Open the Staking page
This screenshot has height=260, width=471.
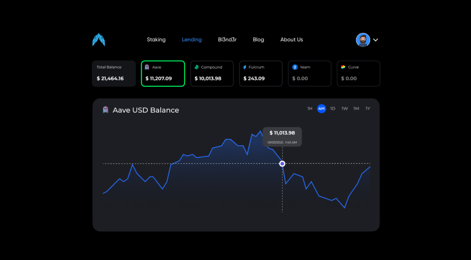[156, 39]
